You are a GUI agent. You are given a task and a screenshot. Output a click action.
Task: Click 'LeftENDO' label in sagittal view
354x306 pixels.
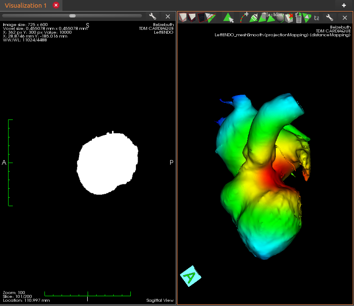[163, 32]
